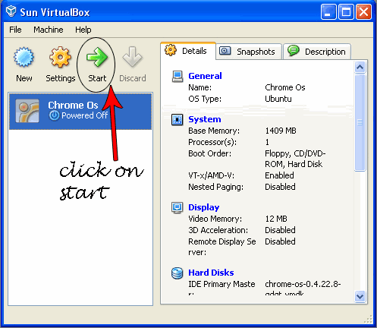Screen dimensions: 377x328
Task: Switch to the Description tab
Action: pyautogui.click(x=317, y=52)
